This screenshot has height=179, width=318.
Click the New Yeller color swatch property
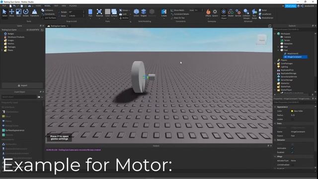click(292, 111)
